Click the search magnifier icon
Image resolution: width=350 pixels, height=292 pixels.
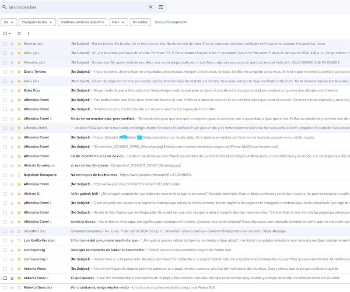pos(4,7)
